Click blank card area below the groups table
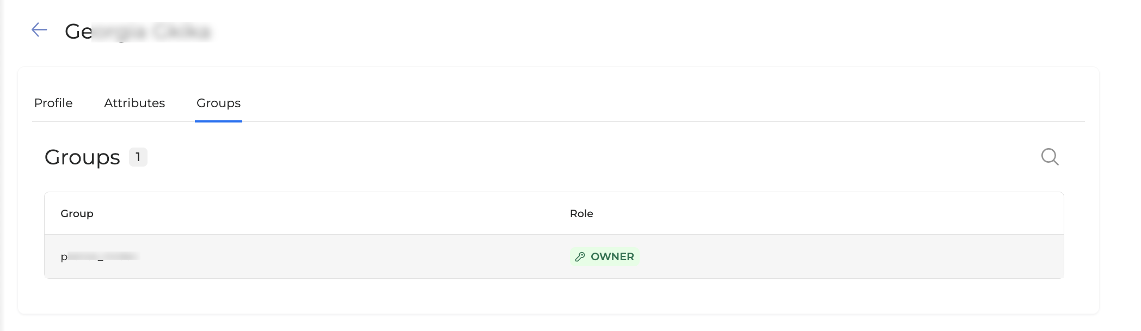Screen dimensions: 1141x331 [544, 296]
